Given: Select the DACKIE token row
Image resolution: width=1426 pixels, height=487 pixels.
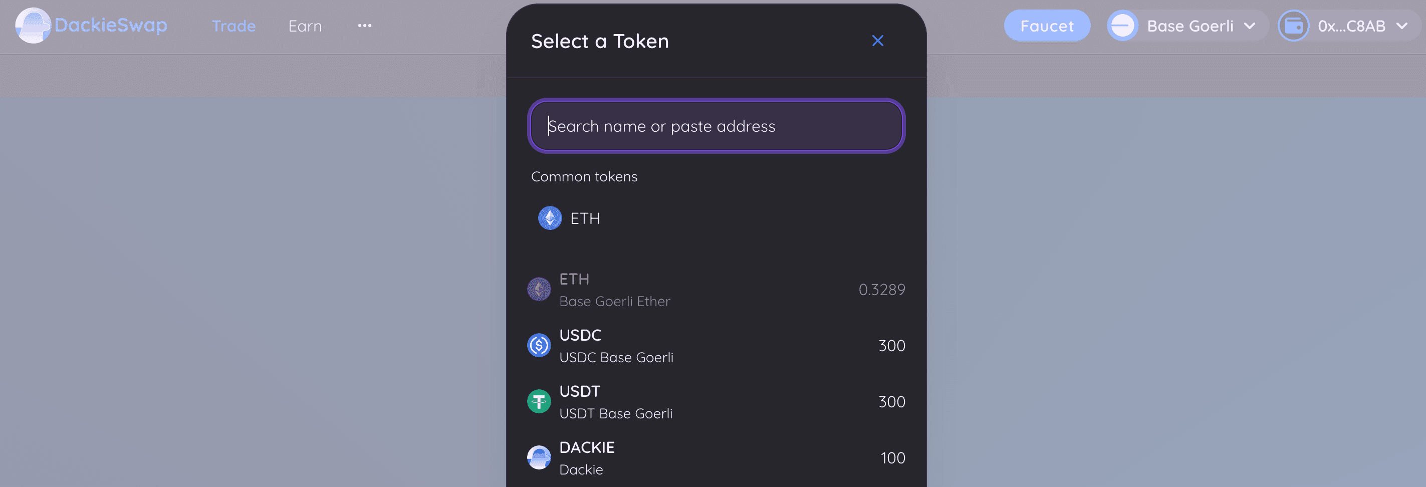Looking at the screenshot, I should pyautogui.click(x=717, y=458).
